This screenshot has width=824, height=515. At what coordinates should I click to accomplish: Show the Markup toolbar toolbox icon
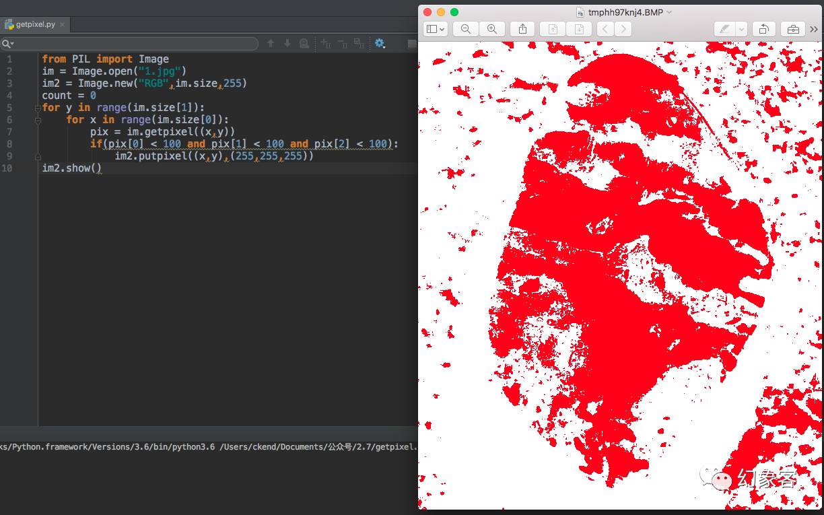[792, 29]
